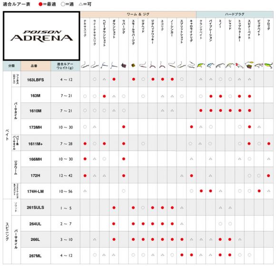Select model number 163M
Viewport: 276px width, 266px height.
[x=35, y=96]
